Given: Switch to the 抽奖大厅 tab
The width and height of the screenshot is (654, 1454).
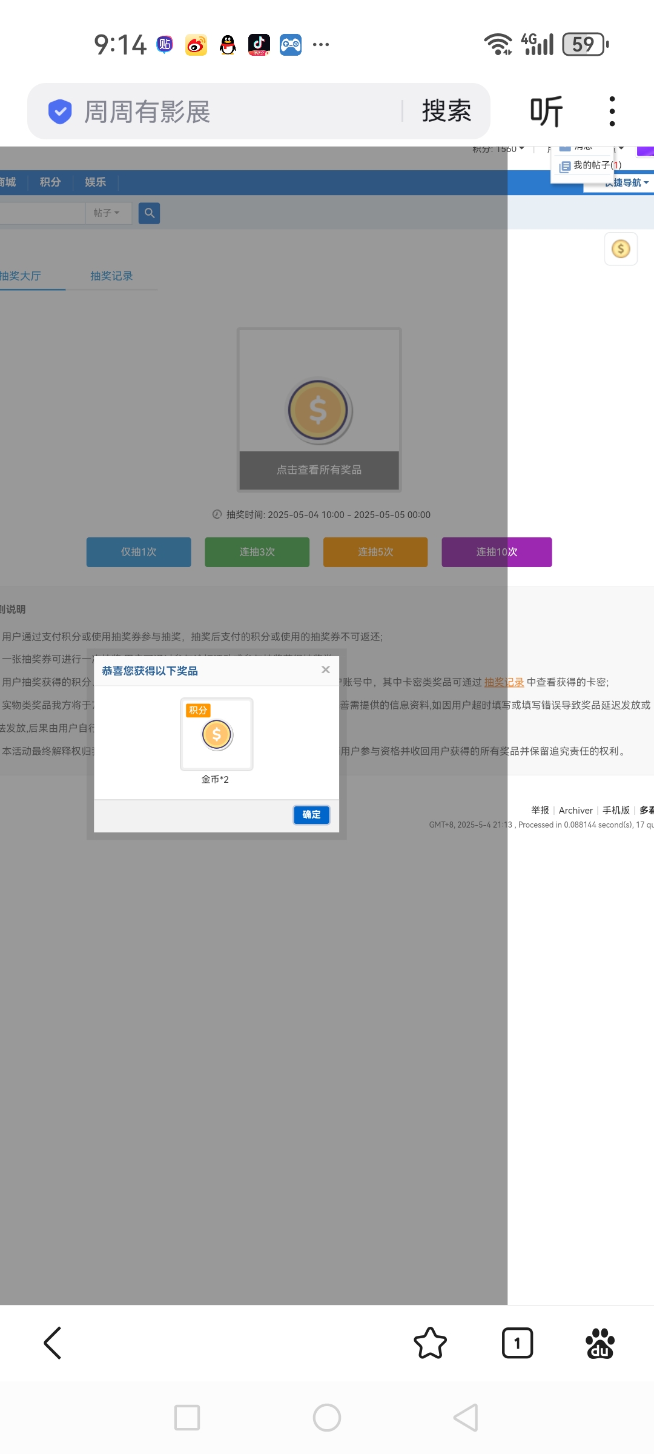Looking at the screenshot, I should (21, 276).
